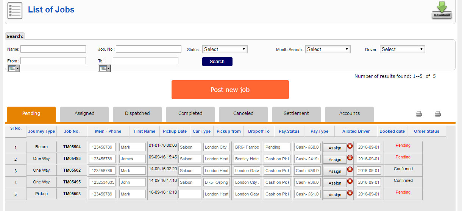Image resolution: width=462 pixels, height=211 pixels.
Task: Focus the To date field
Action: (145, 61)
